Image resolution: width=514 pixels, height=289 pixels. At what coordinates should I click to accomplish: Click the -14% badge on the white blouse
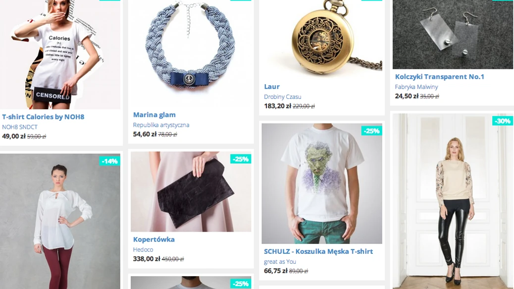(x=109, y=161)
